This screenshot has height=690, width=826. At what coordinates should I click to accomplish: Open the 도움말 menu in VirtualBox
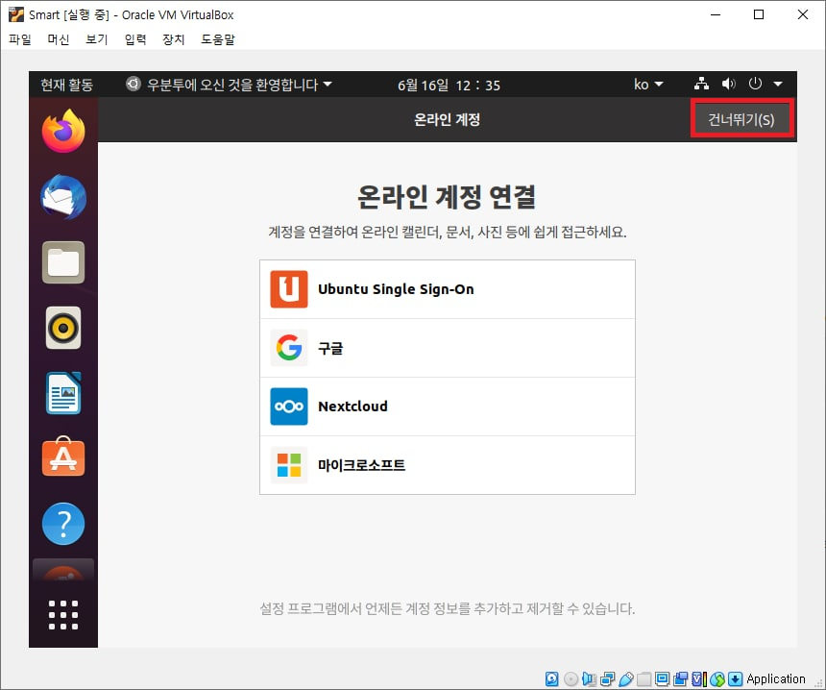coord(218,39)
